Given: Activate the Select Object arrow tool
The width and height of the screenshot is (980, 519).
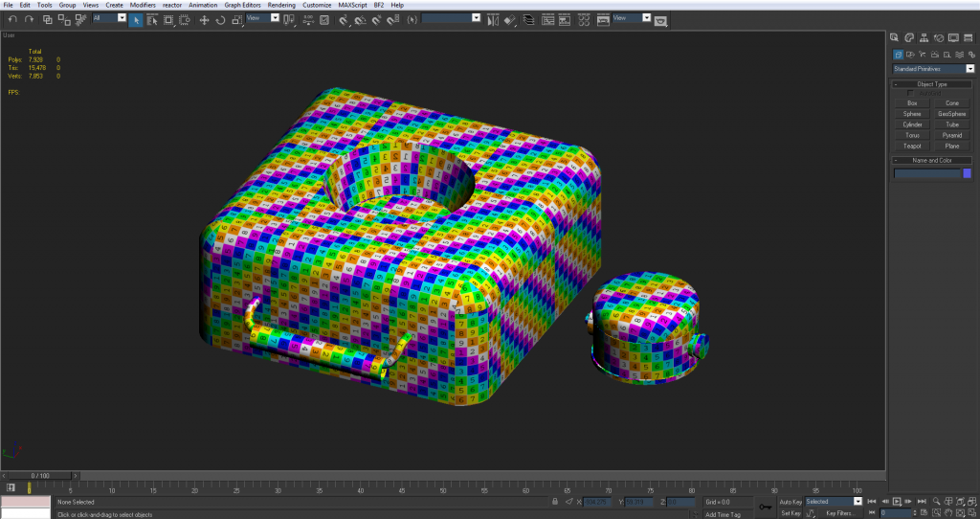Looking at the screenshot, I should click(x=136, y=19).
